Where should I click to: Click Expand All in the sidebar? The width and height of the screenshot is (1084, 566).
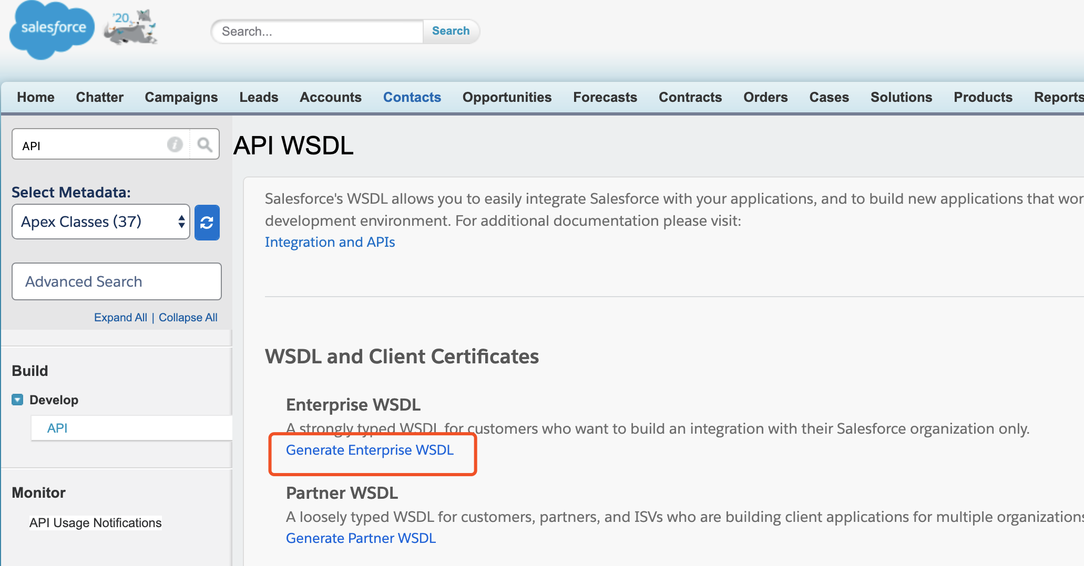point(120,318)
